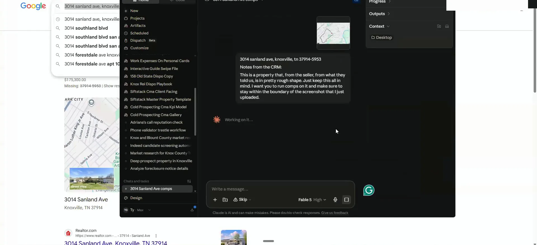Open the Cold Prospecting Cma Gallery artifact
Screen dimensions: 537x245
(x=156, y=115)
